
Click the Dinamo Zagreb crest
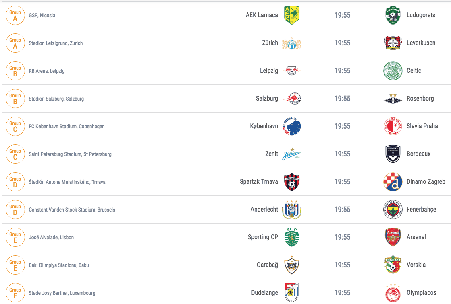click(393, 182)
